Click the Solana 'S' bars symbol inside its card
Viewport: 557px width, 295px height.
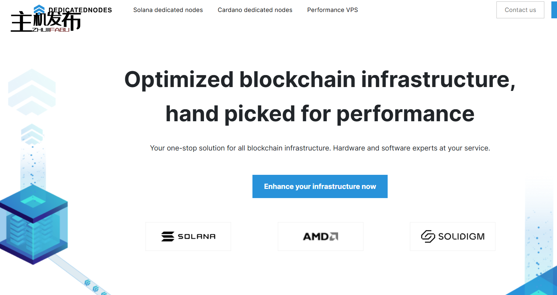coord(167,236)
